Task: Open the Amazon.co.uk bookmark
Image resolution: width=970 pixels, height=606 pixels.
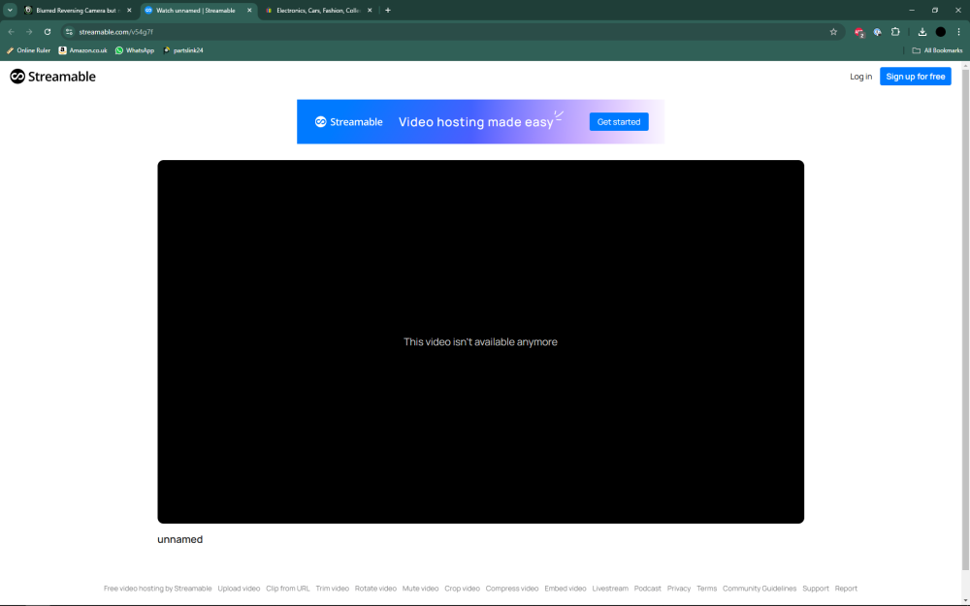Action: (x=82, y=50)
